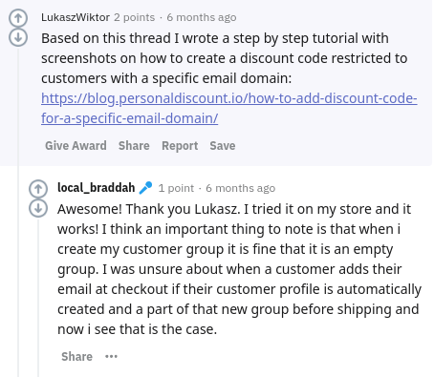
Task: Open LukaszWiktor's user profile
Action: (76, 17)
